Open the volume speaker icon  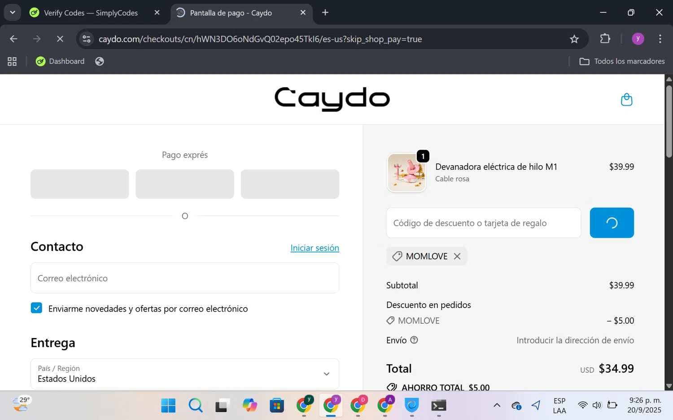click(x=597, y=406)
